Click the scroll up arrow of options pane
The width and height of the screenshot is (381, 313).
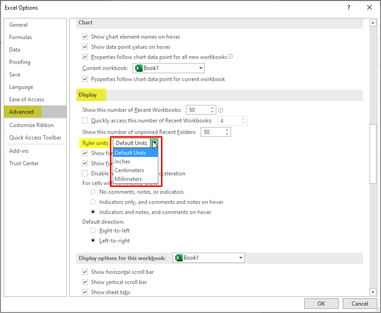point(373,23)
